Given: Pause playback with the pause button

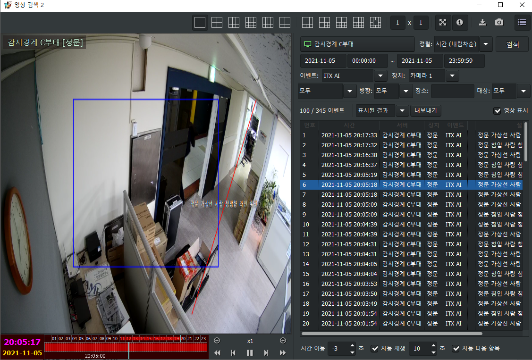Looking at the screenshot, I should coord(250,352).
